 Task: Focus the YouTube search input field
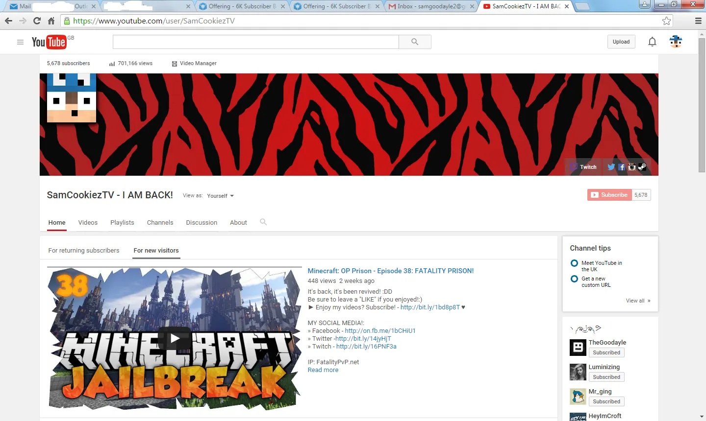click(x=256, y=42)
